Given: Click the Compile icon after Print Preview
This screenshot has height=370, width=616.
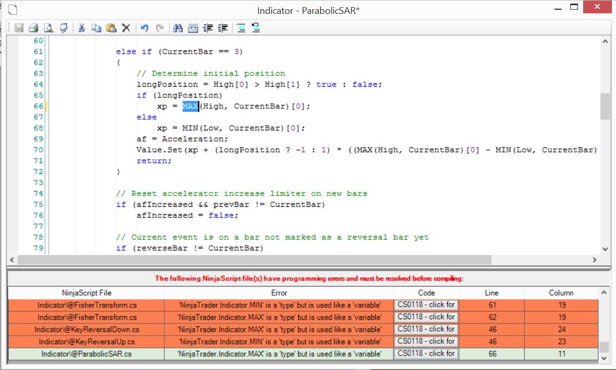Looking at the screenshot, I should coord(64,28).
